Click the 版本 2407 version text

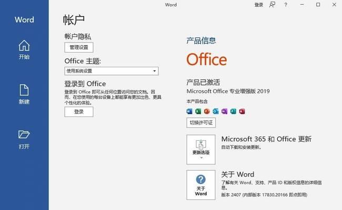(x=264, y=195)
